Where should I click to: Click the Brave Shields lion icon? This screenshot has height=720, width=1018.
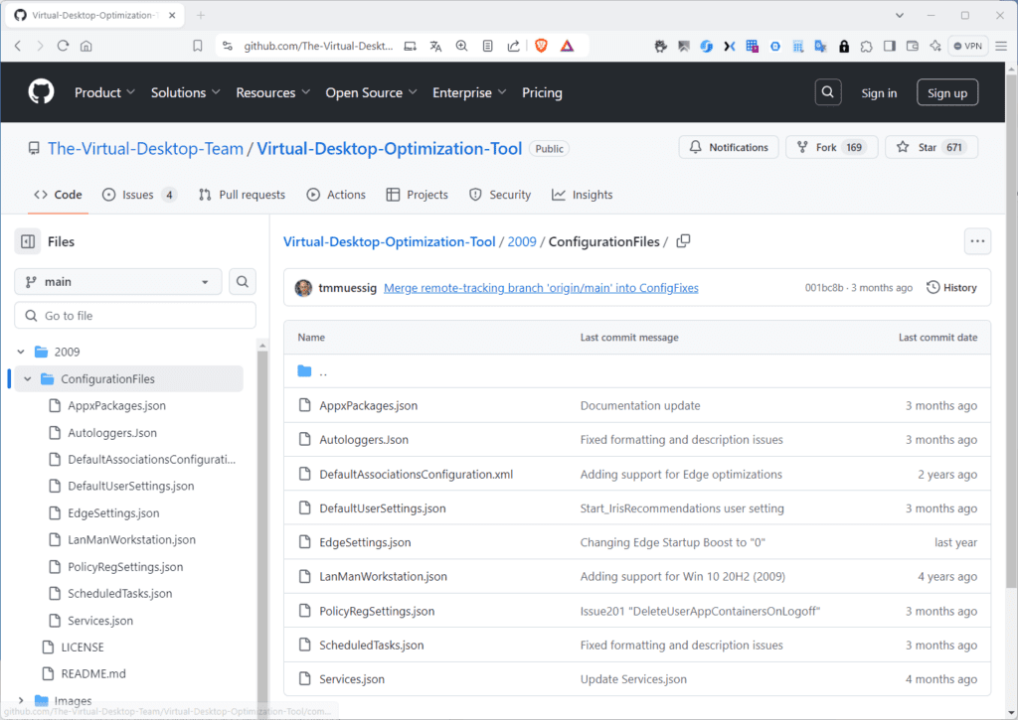coord(541,46)
